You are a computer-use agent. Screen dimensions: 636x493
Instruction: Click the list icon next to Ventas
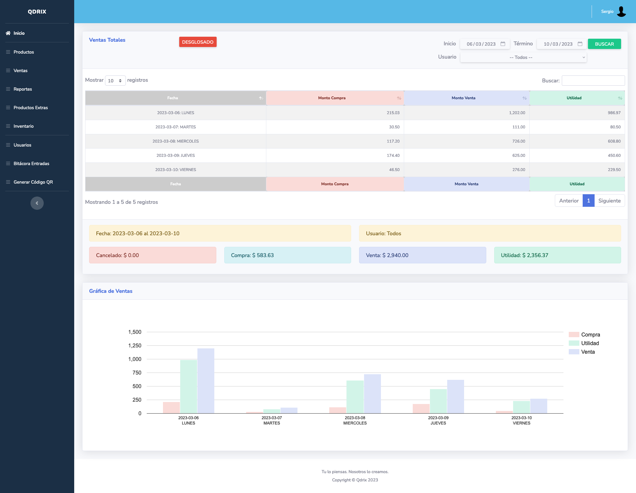8,70
